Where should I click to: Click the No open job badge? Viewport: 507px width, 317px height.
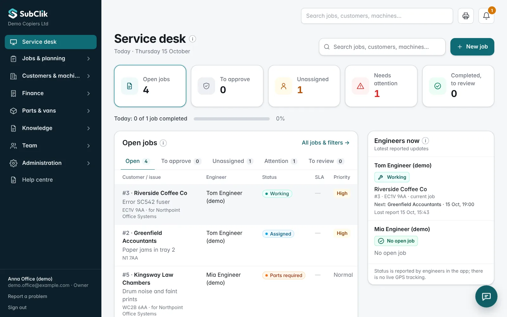point(396,241)
